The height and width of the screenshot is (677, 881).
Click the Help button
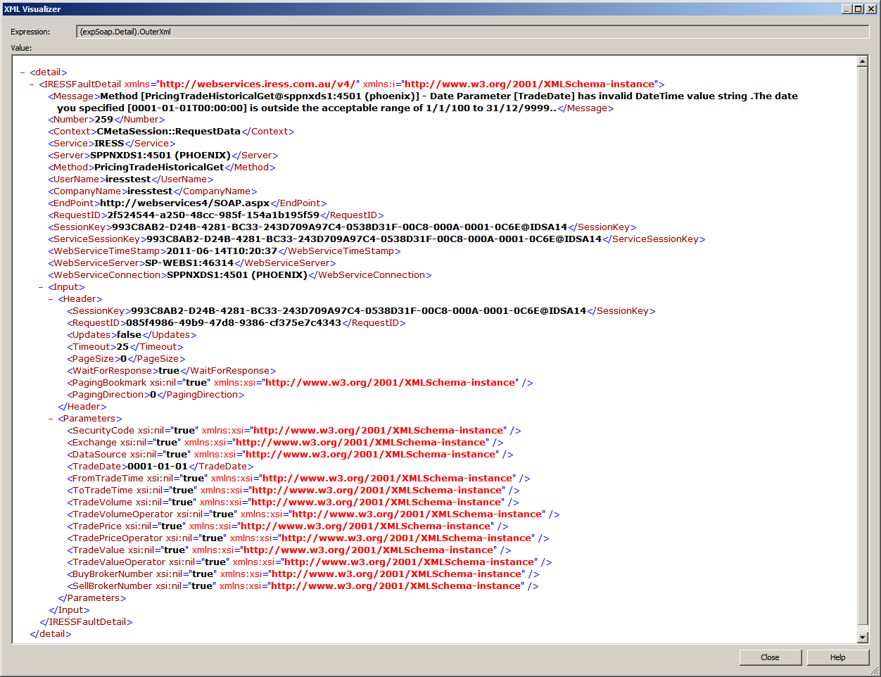coord(838,657)
